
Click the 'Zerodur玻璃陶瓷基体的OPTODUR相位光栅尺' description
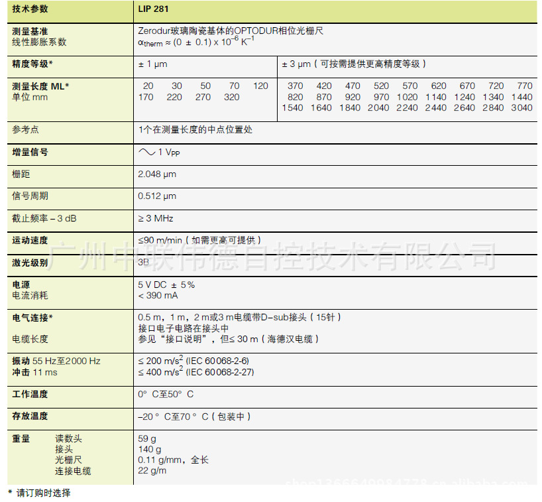(231, 31)
